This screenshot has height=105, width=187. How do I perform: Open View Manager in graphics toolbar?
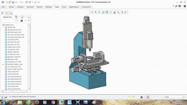(114, 12)
